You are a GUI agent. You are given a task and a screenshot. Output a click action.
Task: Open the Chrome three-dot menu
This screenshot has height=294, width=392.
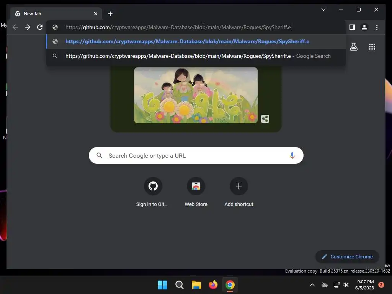tap(377, 27)
